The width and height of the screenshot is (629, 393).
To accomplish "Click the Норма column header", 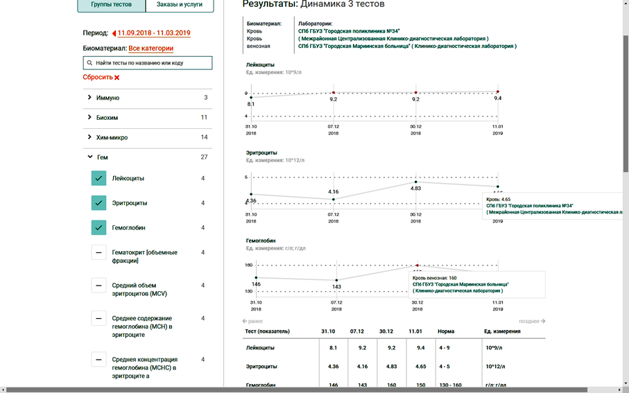I will 446,331.
